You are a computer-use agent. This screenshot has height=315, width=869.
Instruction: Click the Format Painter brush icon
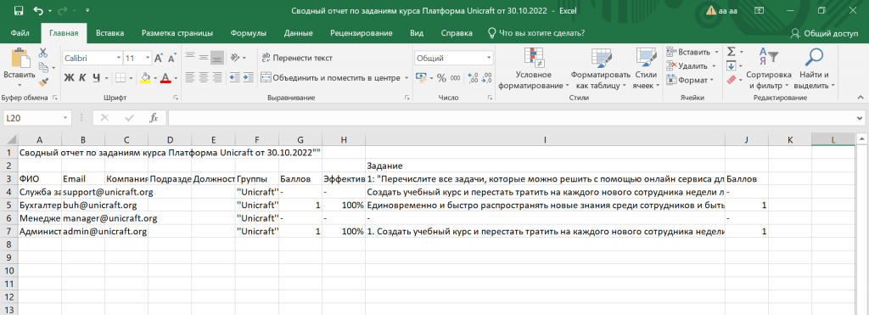pyautogui.click(x=43, y=82)
